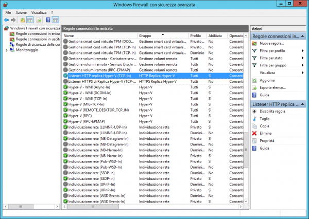Click the Copia icon
The height and width of the screenshot is (219, 309).
[x=254, y=126]
